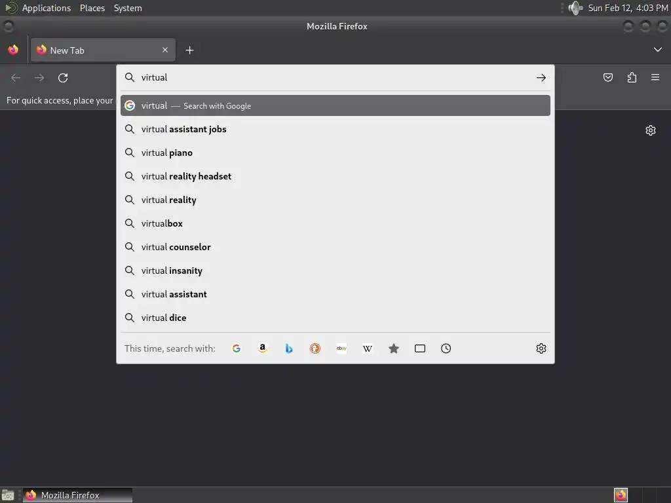
Task: Pick the plain 'virtual reality' suggestion
Action: pos(335,200)
